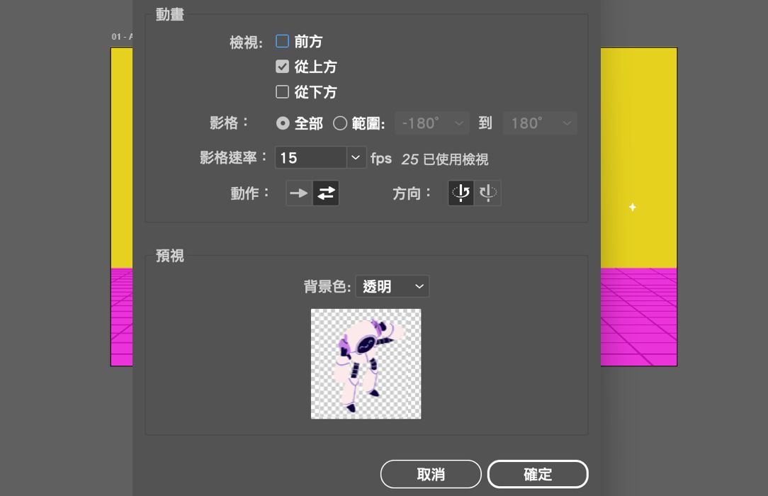The image size is (768, 496).
Task: Uncheck the 從上方 view checkbox
Action: (x=282, y=67)
